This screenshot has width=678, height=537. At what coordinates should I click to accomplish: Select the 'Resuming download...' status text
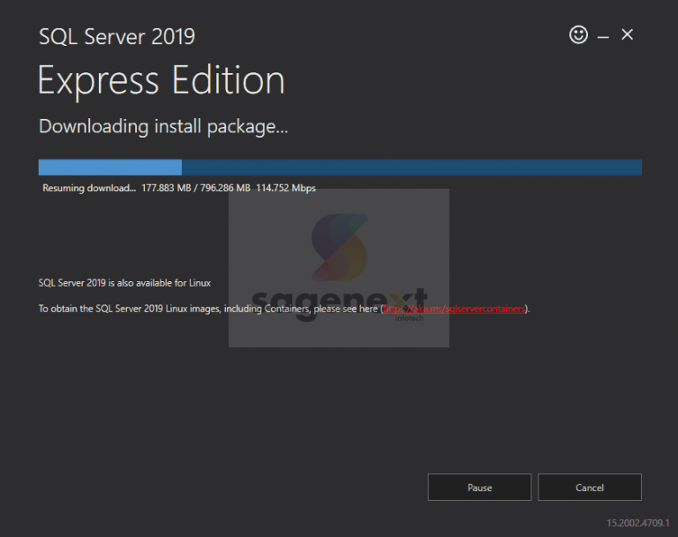coord(89,188)
